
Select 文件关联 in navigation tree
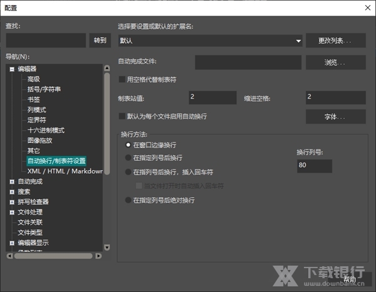[30, 222]
